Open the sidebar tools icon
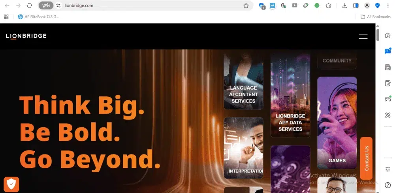 [x=388, y=115]
